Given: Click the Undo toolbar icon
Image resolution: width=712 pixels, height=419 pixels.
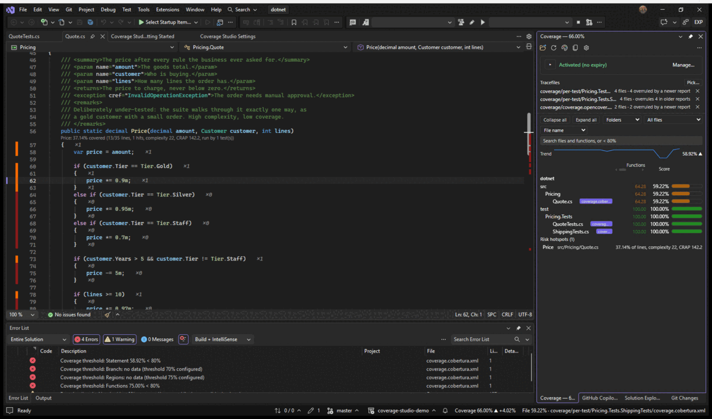Looking at the screenshot, I should 103,23.
